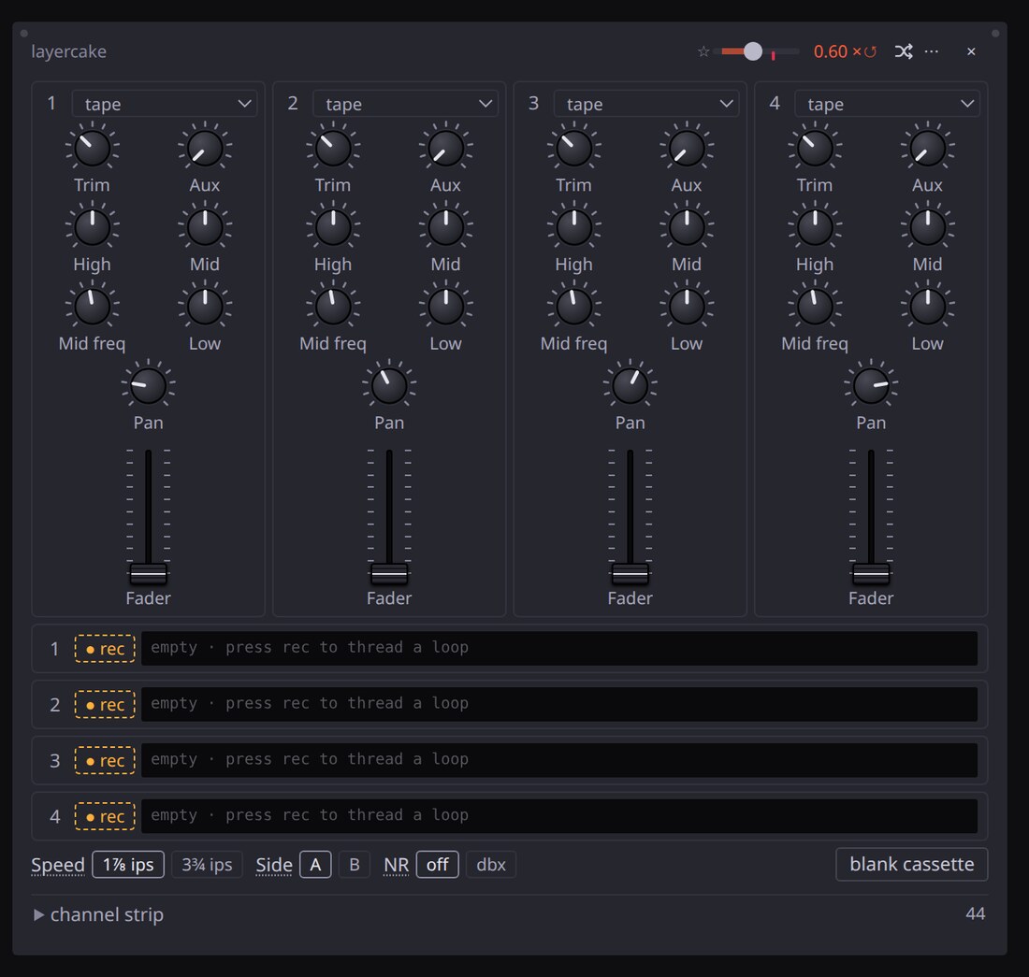1029x977 pixels.
Task: Click the High knob on channel 3
Action: (573, 227)
